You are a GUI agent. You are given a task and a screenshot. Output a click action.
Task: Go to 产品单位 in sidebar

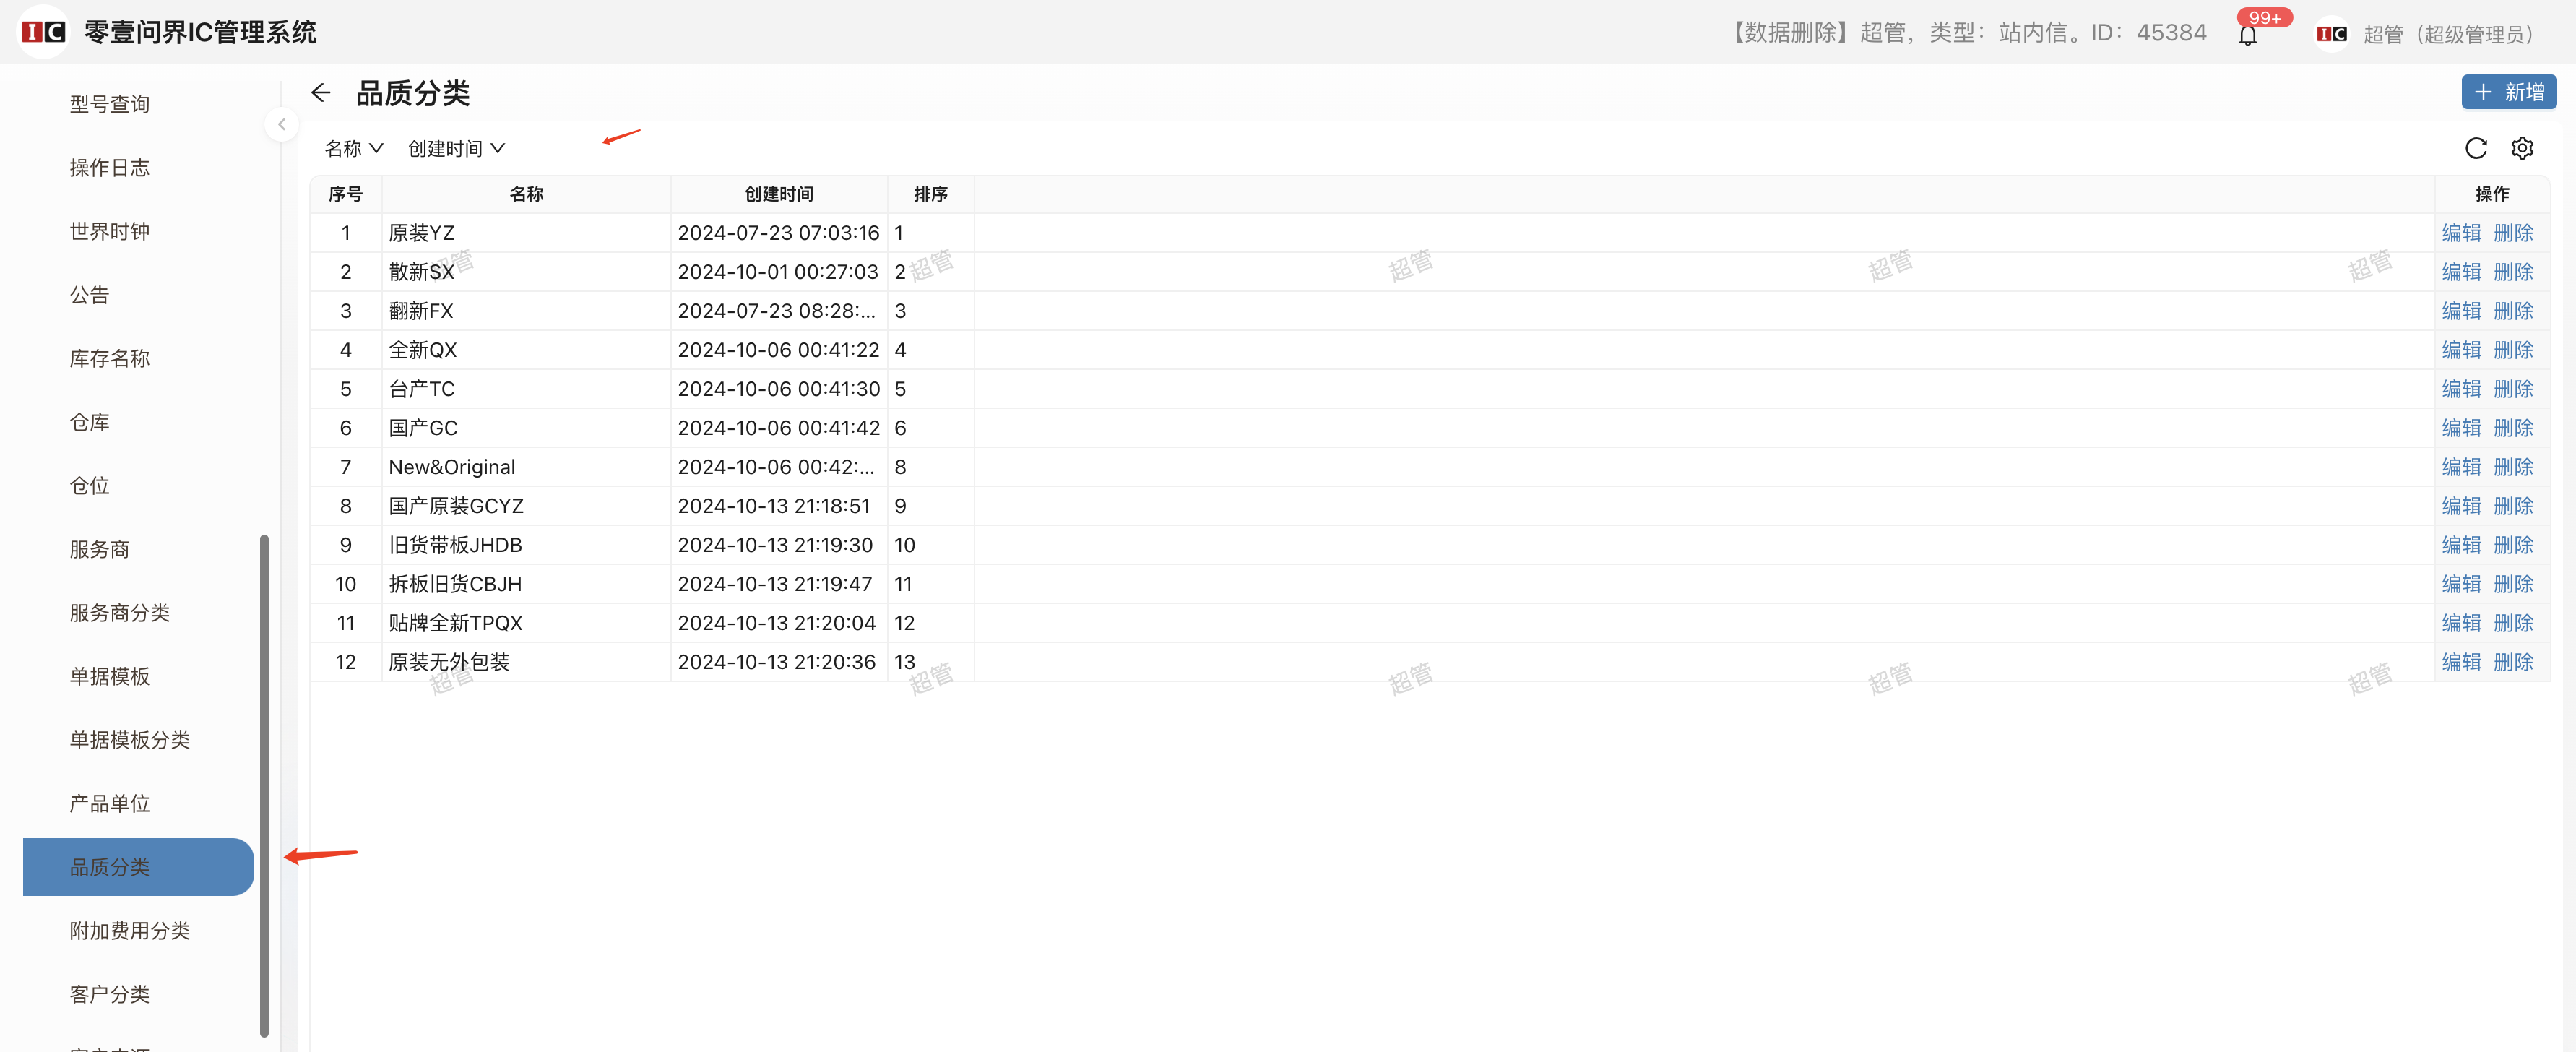point(110,803)
